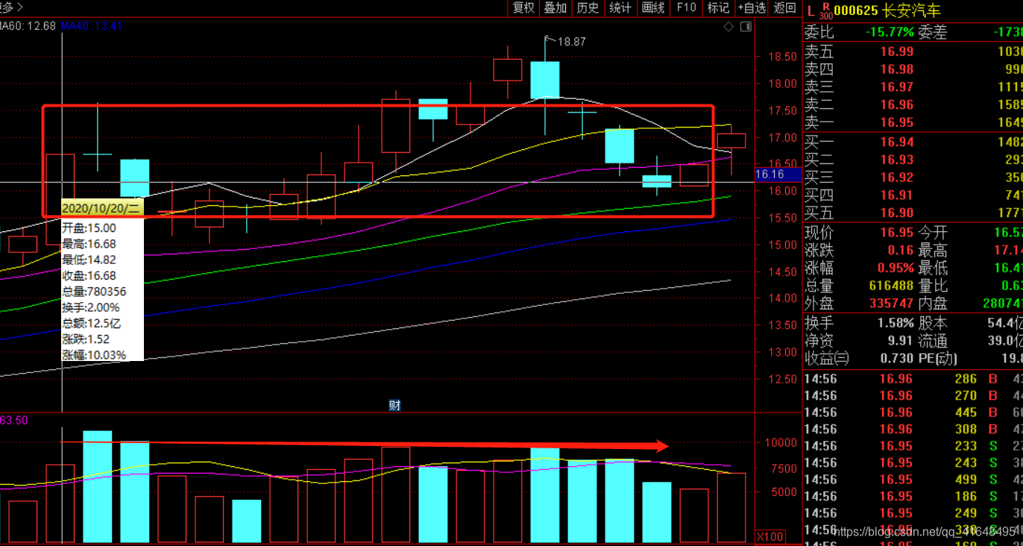Click the 总额:12.5亿 line in the tooltip

point(91,324)
